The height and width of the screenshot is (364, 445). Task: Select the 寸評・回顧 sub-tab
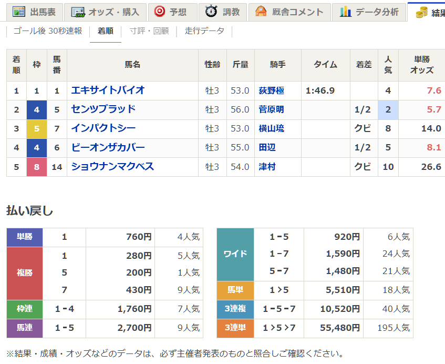tap(149, 31)
